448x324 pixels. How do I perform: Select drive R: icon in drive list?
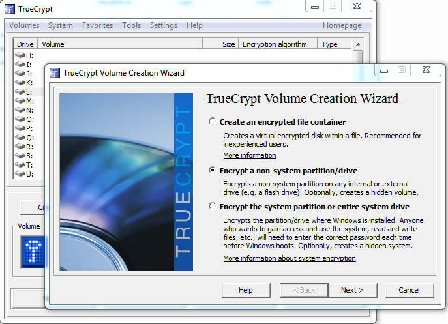tap(20, 146)
